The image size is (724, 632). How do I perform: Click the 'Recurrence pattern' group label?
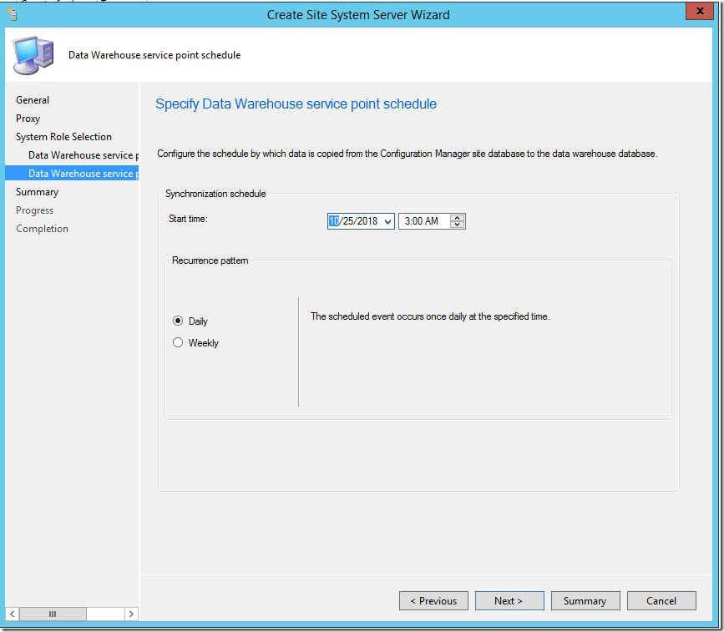(x=210, y=260)
